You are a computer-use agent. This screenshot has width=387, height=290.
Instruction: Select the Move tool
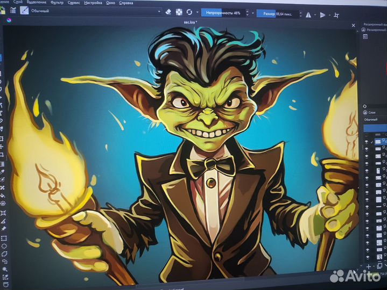pyautogui.click(x=2, y=147)
